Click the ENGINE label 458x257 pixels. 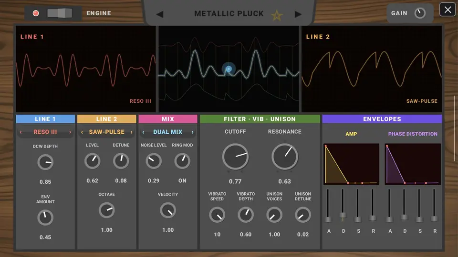pyautogui.click(x=99, y=13)
